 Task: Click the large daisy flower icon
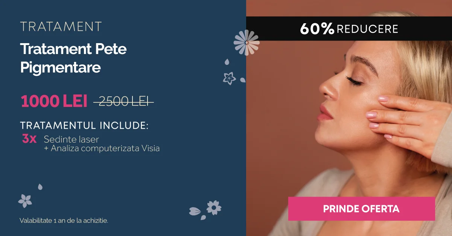tap(247, 42)
